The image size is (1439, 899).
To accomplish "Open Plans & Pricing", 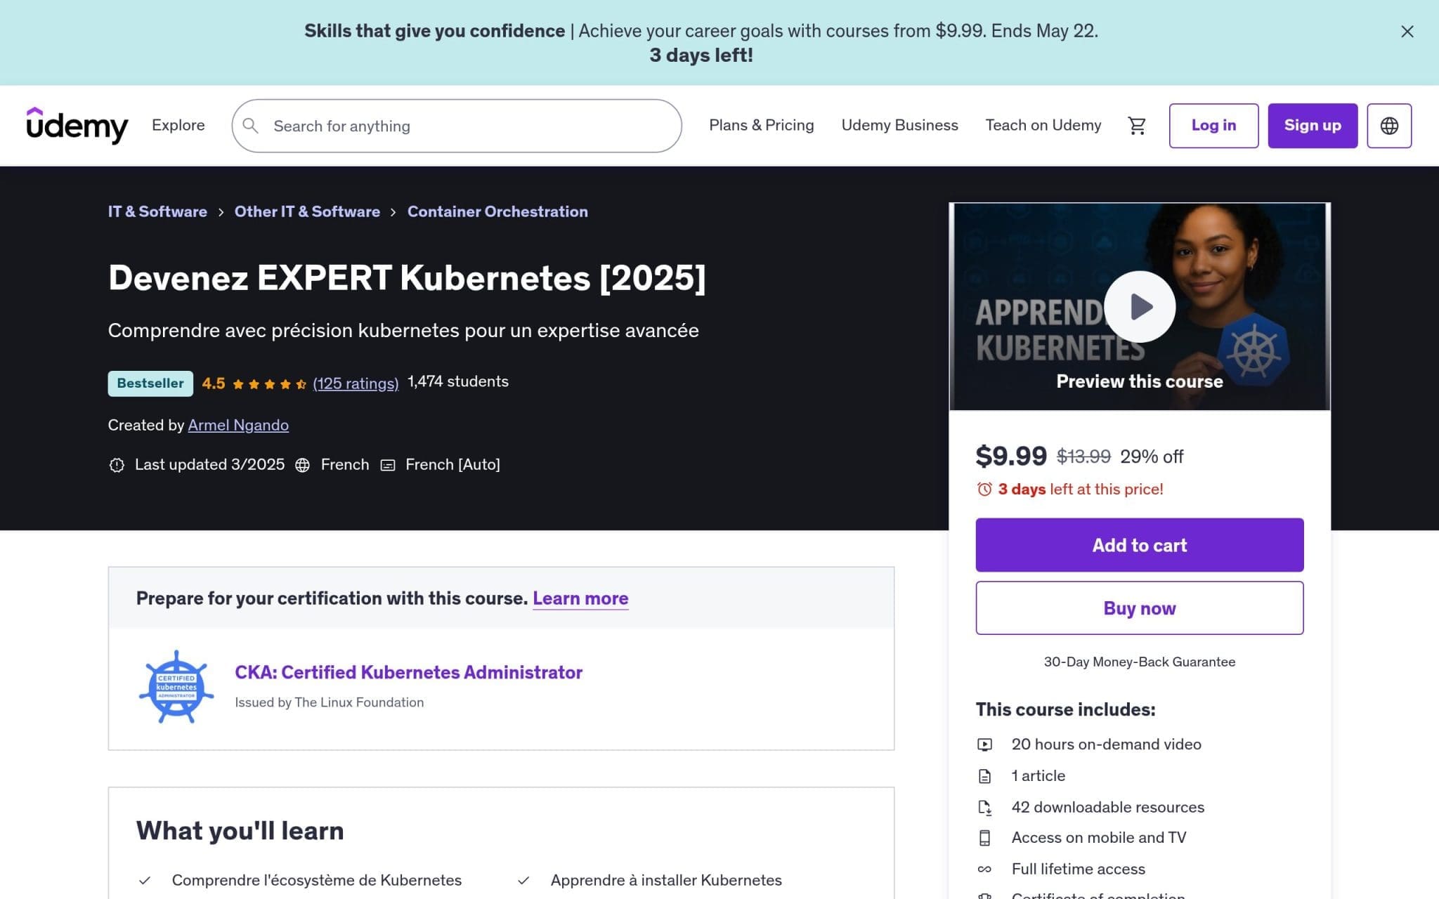I will pyautogui.click(x=761, y=125).
